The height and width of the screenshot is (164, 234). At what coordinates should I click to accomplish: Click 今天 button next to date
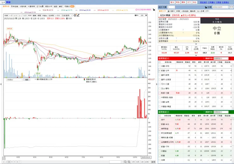pyautogui.click(x=231, y=7)
